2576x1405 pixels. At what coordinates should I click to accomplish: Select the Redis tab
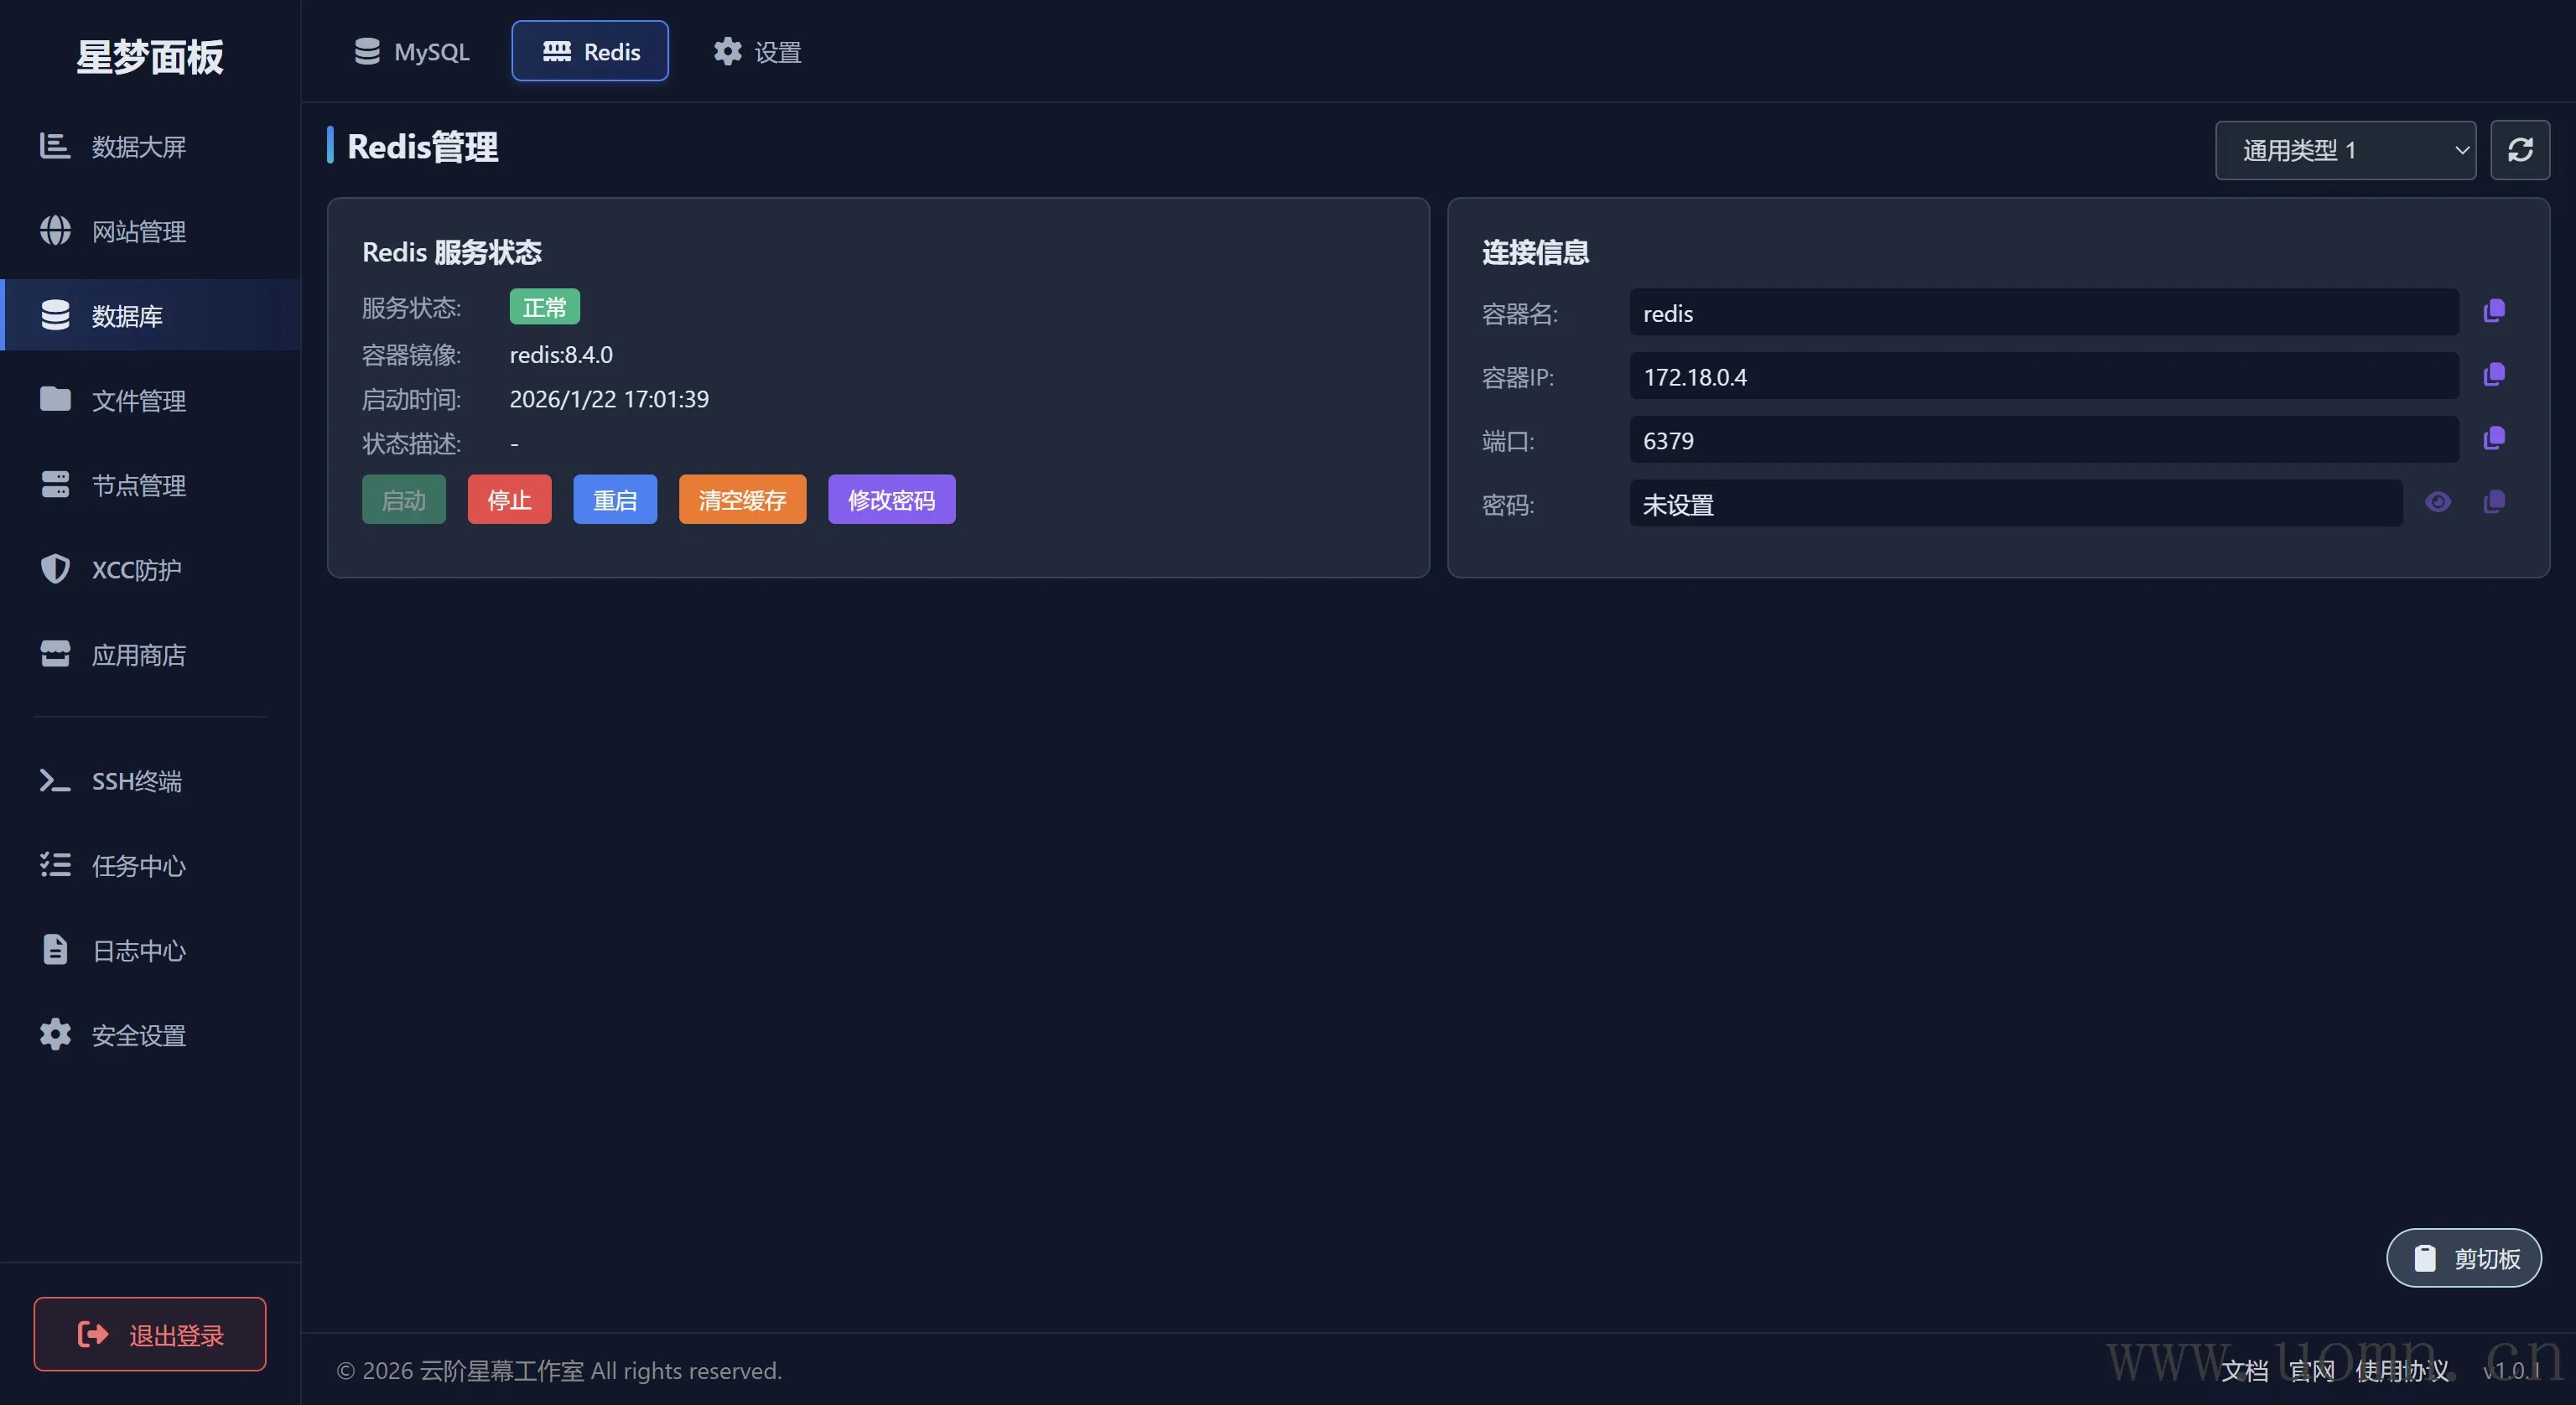click(x=590, y=52)
